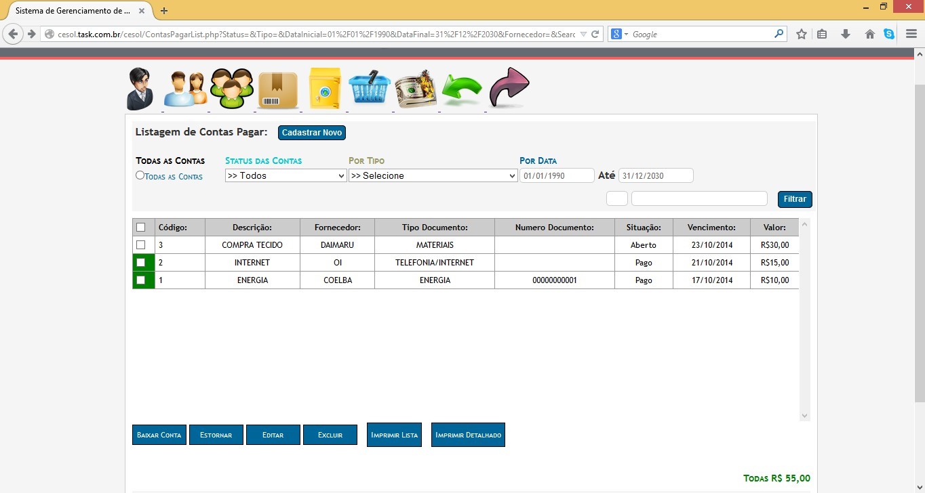The width and height of the screenshot is (925, 493).
Task: Open the Status das Contas dropdown
Action: pos(286,175)
